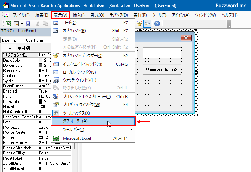Viewport: 251px width, 172px height.
Task: Select ウォッチ ウィンドウ(H) menu item
Action: 93,80
